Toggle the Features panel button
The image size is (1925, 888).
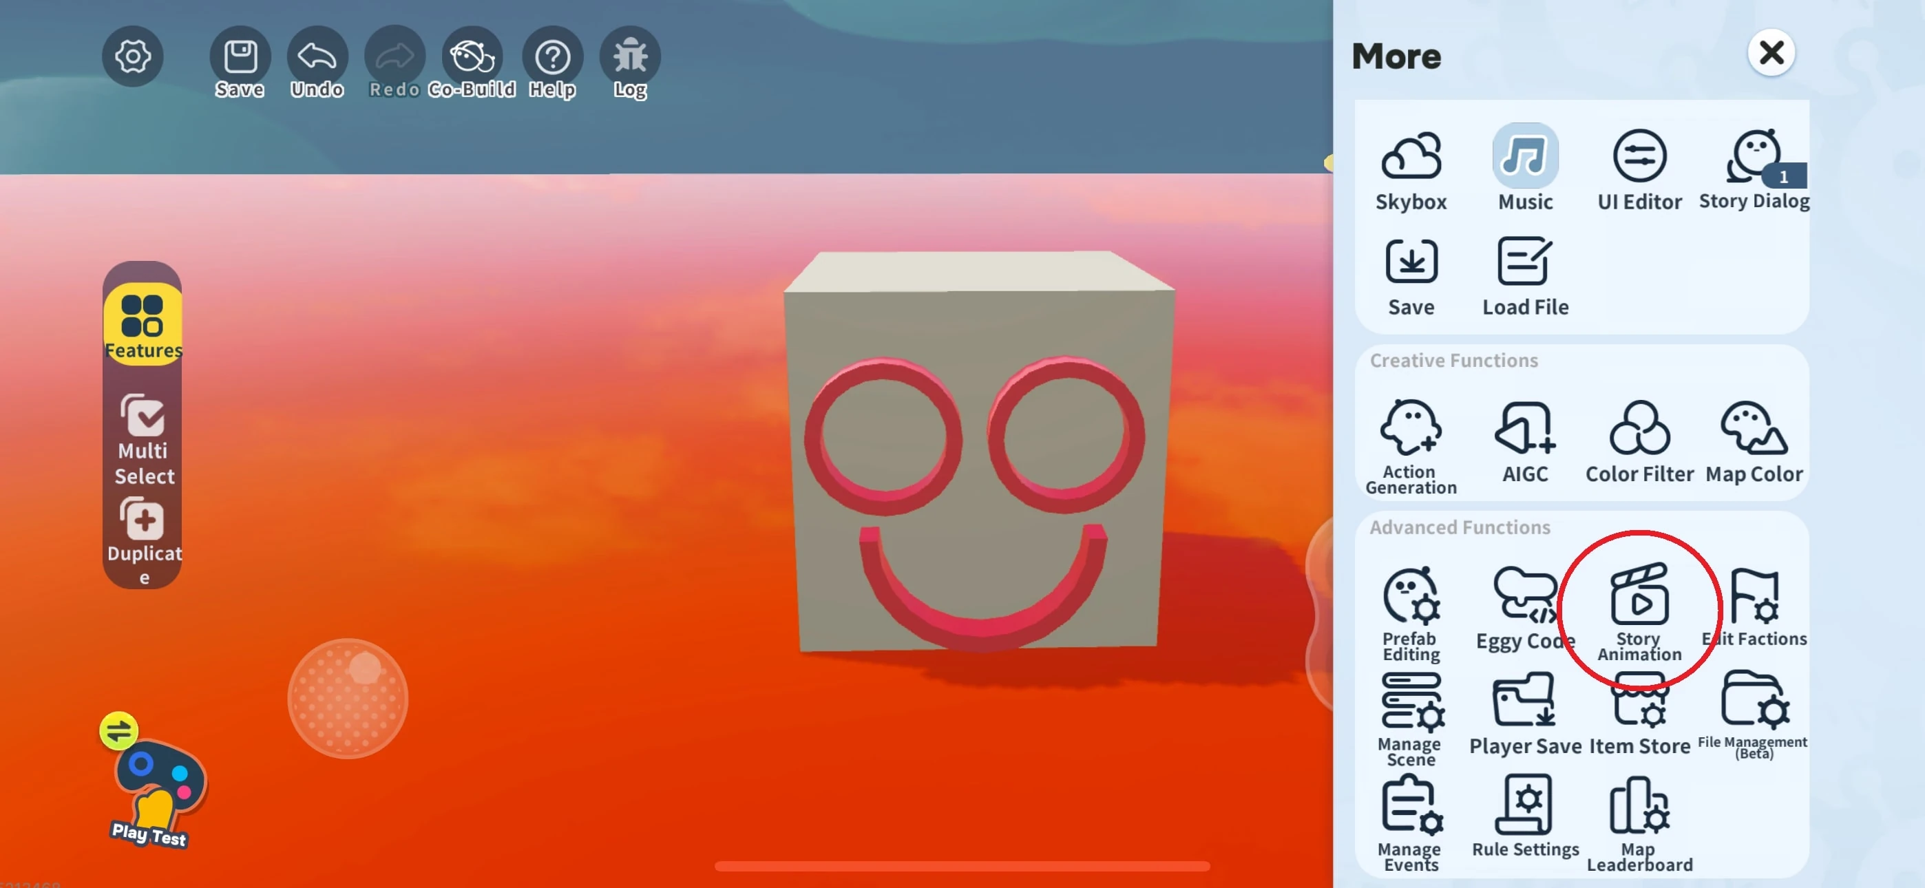click(142, 324)
